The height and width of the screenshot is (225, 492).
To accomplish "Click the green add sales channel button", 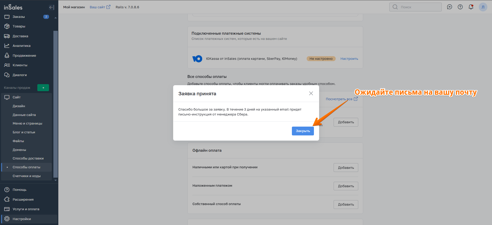I will [x=43, y=88].
